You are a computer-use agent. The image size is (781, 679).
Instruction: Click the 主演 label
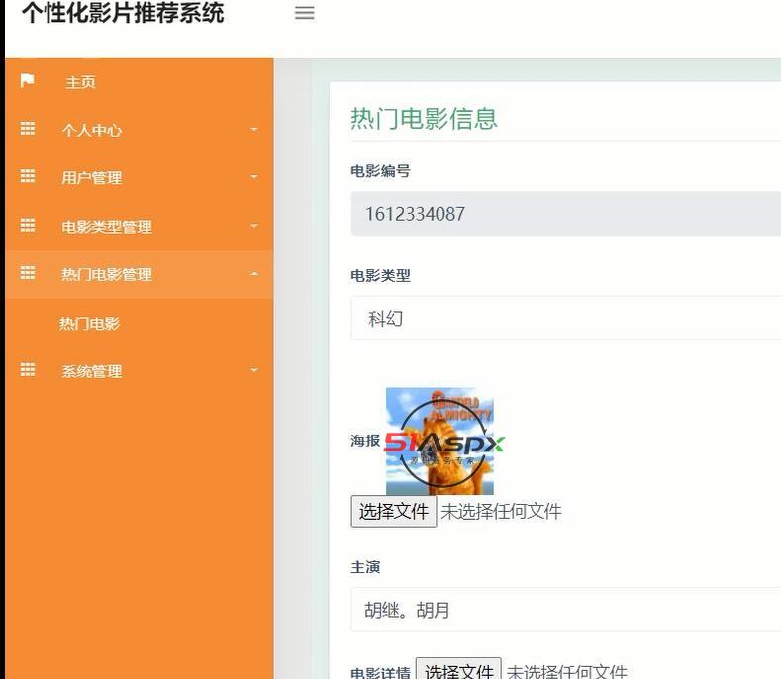pos(365,567)
